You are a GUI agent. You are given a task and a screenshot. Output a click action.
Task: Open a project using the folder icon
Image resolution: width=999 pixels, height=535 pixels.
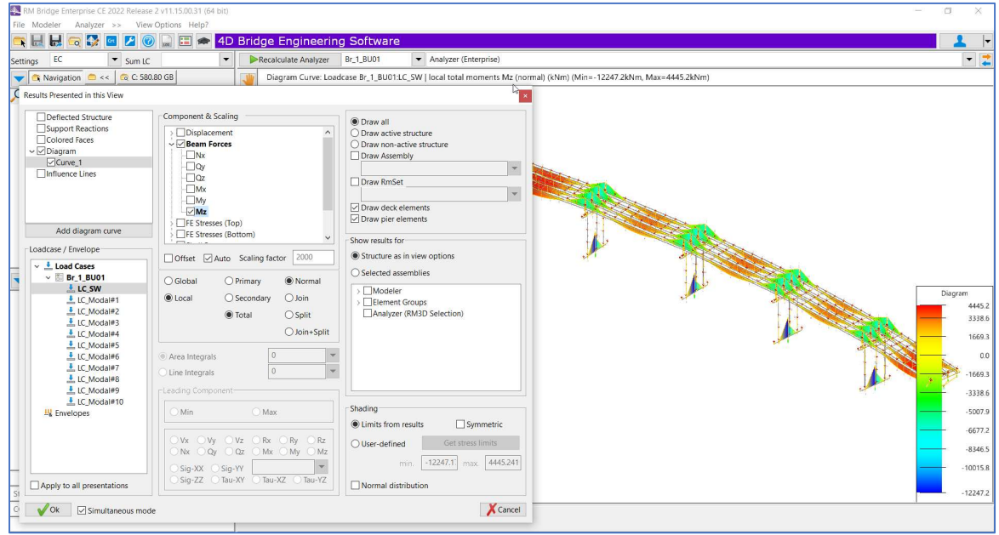[20, 41]
